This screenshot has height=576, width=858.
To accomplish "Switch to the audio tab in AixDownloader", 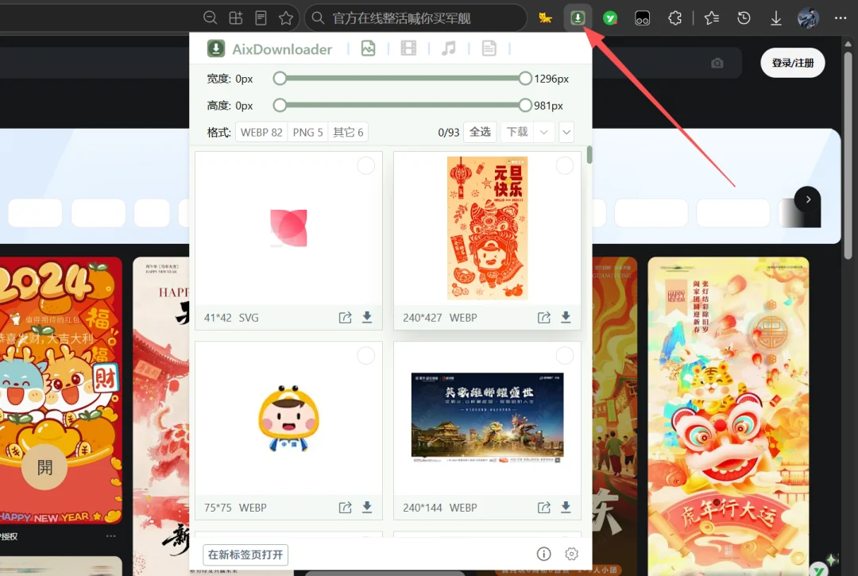I will coord(449,48).
